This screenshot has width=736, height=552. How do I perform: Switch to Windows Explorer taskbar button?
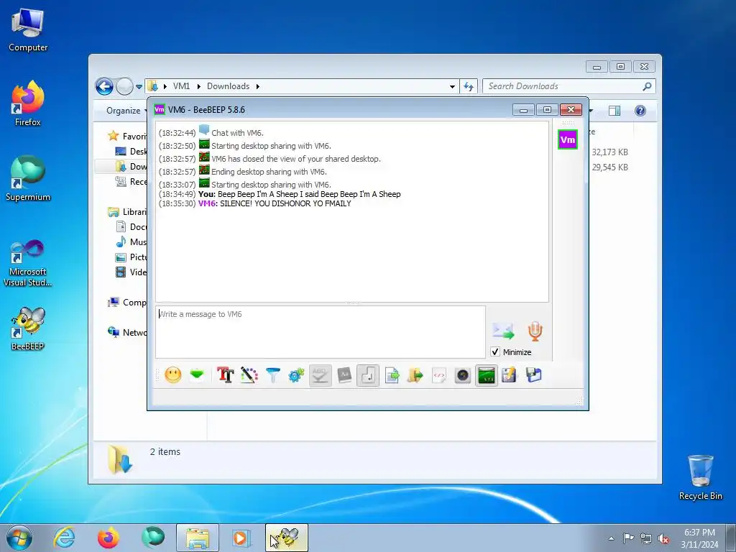click(198, 538)
